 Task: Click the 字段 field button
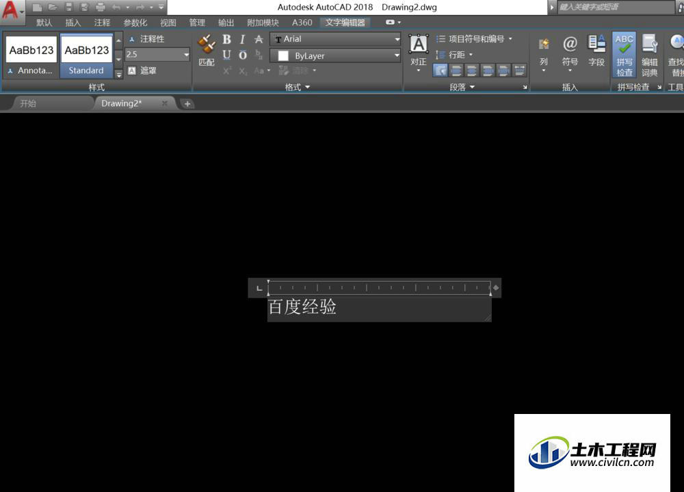[x=596, y=51]
